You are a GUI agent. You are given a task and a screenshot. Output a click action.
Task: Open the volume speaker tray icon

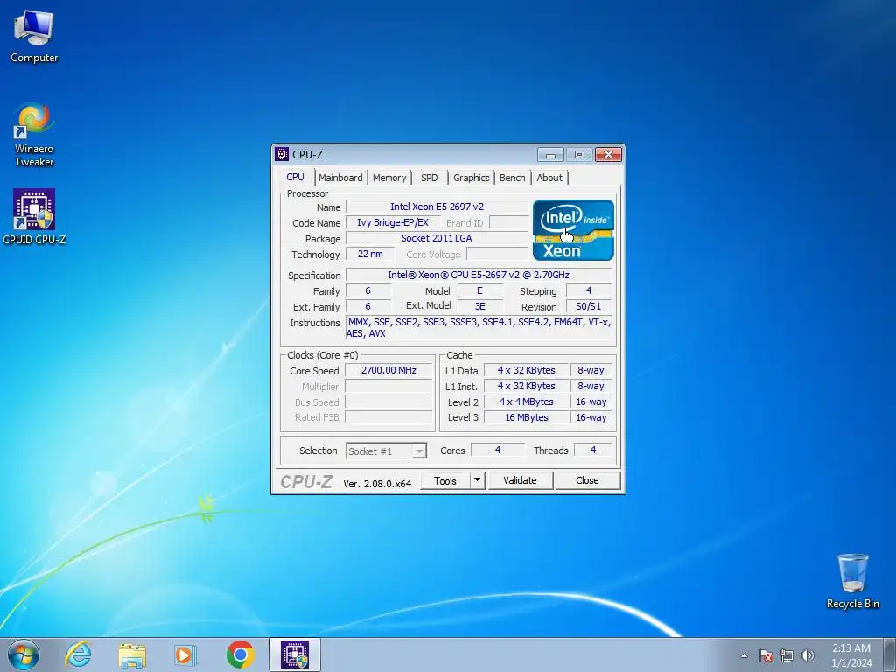click(808, 655)
